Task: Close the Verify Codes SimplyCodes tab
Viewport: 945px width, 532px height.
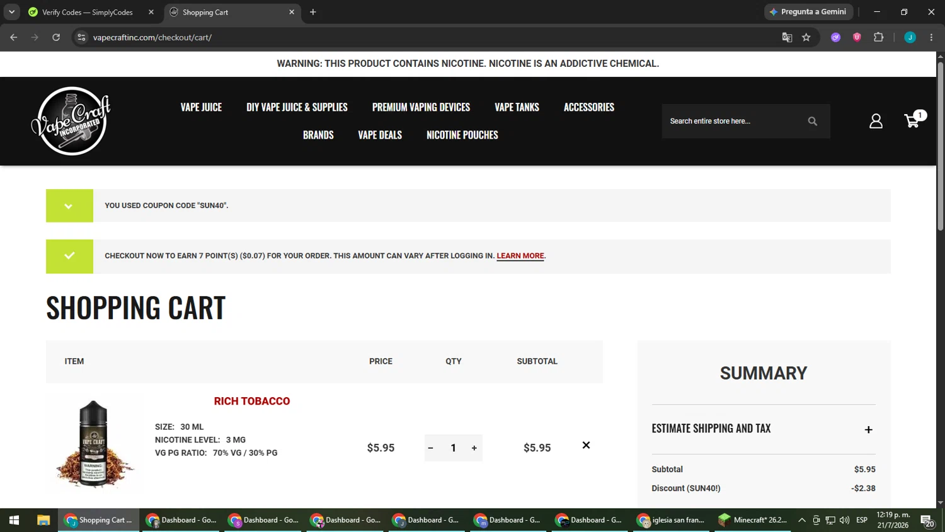Action: pyautogui.click(x=151, y=12)
